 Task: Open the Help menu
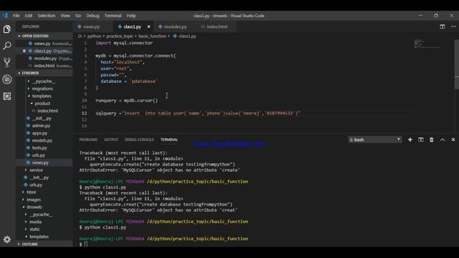tap(131, 16)
